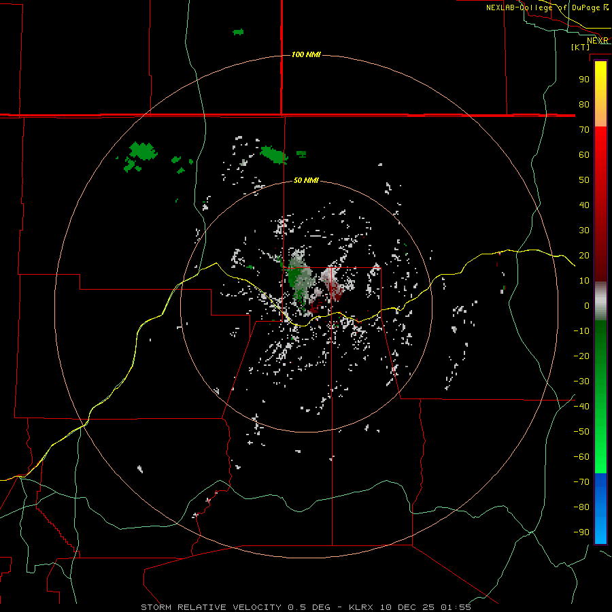Click the 80 value on velocity scale
The image size is (612, 612).
584,104
